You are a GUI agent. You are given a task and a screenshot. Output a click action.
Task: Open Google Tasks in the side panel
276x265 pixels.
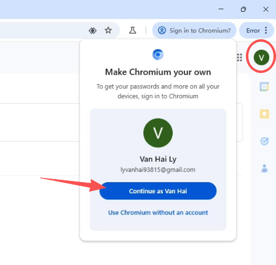tap(264, 141)
